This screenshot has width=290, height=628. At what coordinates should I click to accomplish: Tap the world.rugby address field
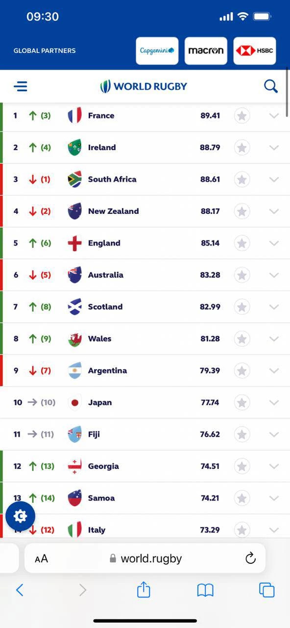(145, 558)
